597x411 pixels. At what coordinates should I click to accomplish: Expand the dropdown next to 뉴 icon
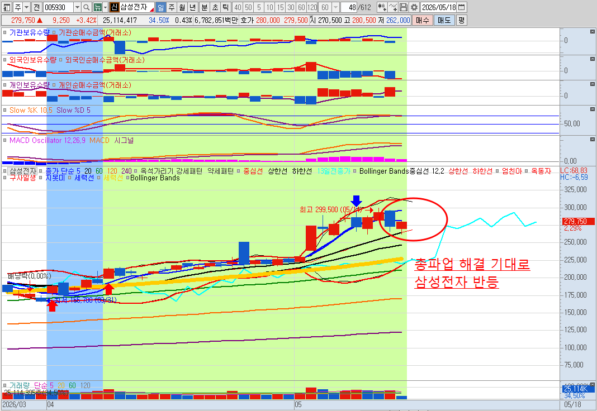(106, 7)
